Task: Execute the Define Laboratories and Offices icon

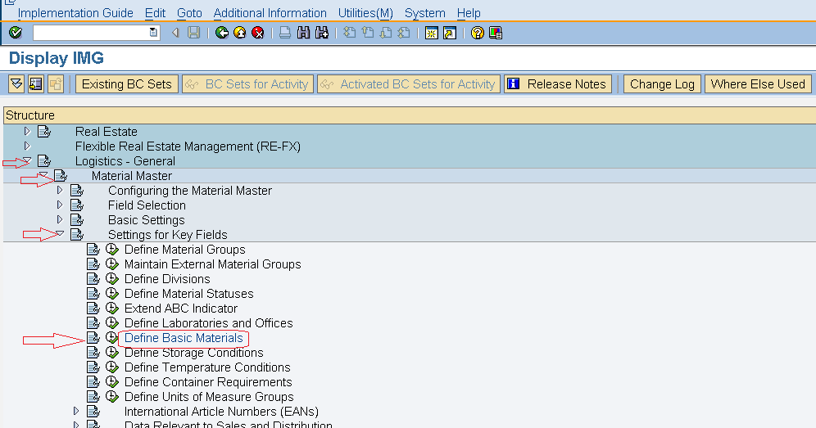Action: (x=112, y=322)
